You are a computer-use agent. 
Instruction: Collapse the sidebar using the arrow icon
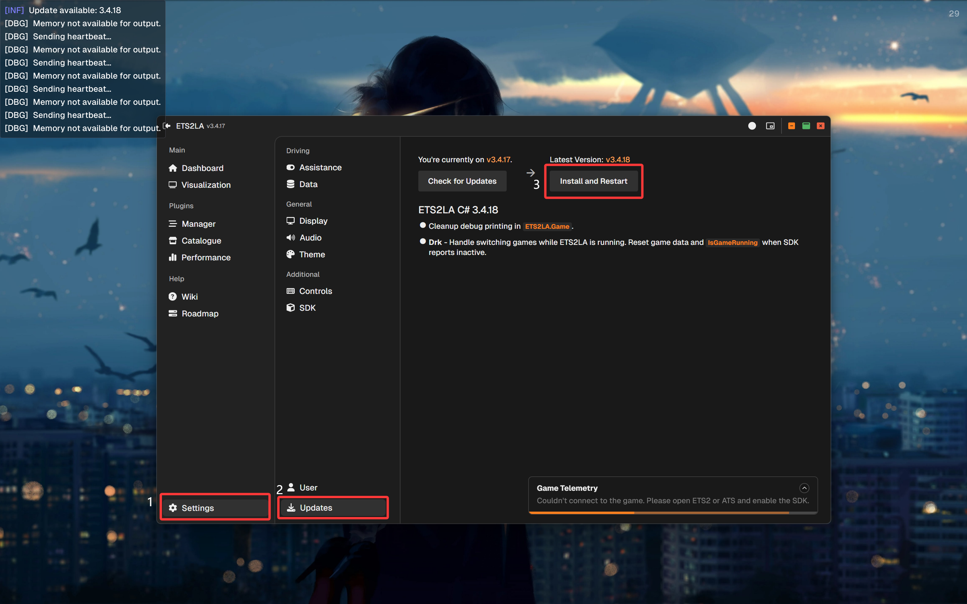pos(167,126)
